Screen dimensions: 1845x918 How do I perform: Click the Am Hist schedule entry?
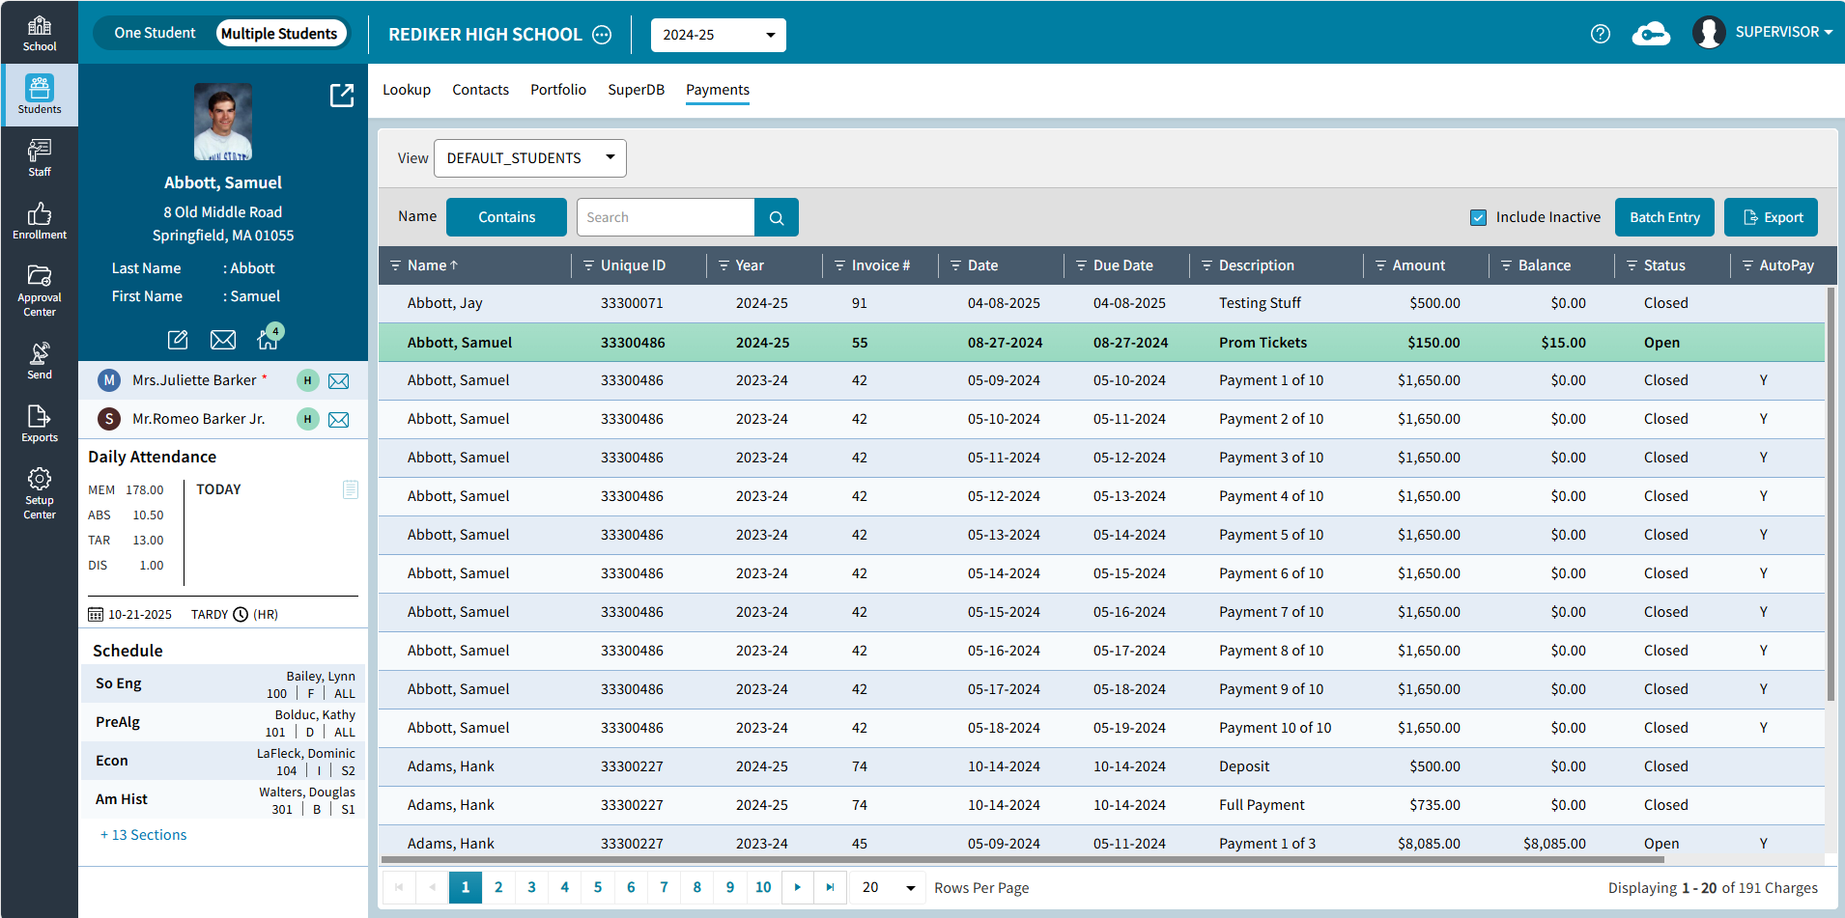point(223,799)
